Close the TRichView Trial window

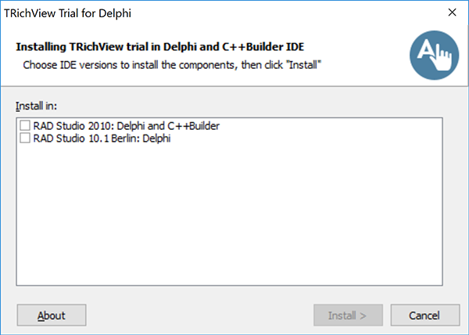[x=453, y=13]
